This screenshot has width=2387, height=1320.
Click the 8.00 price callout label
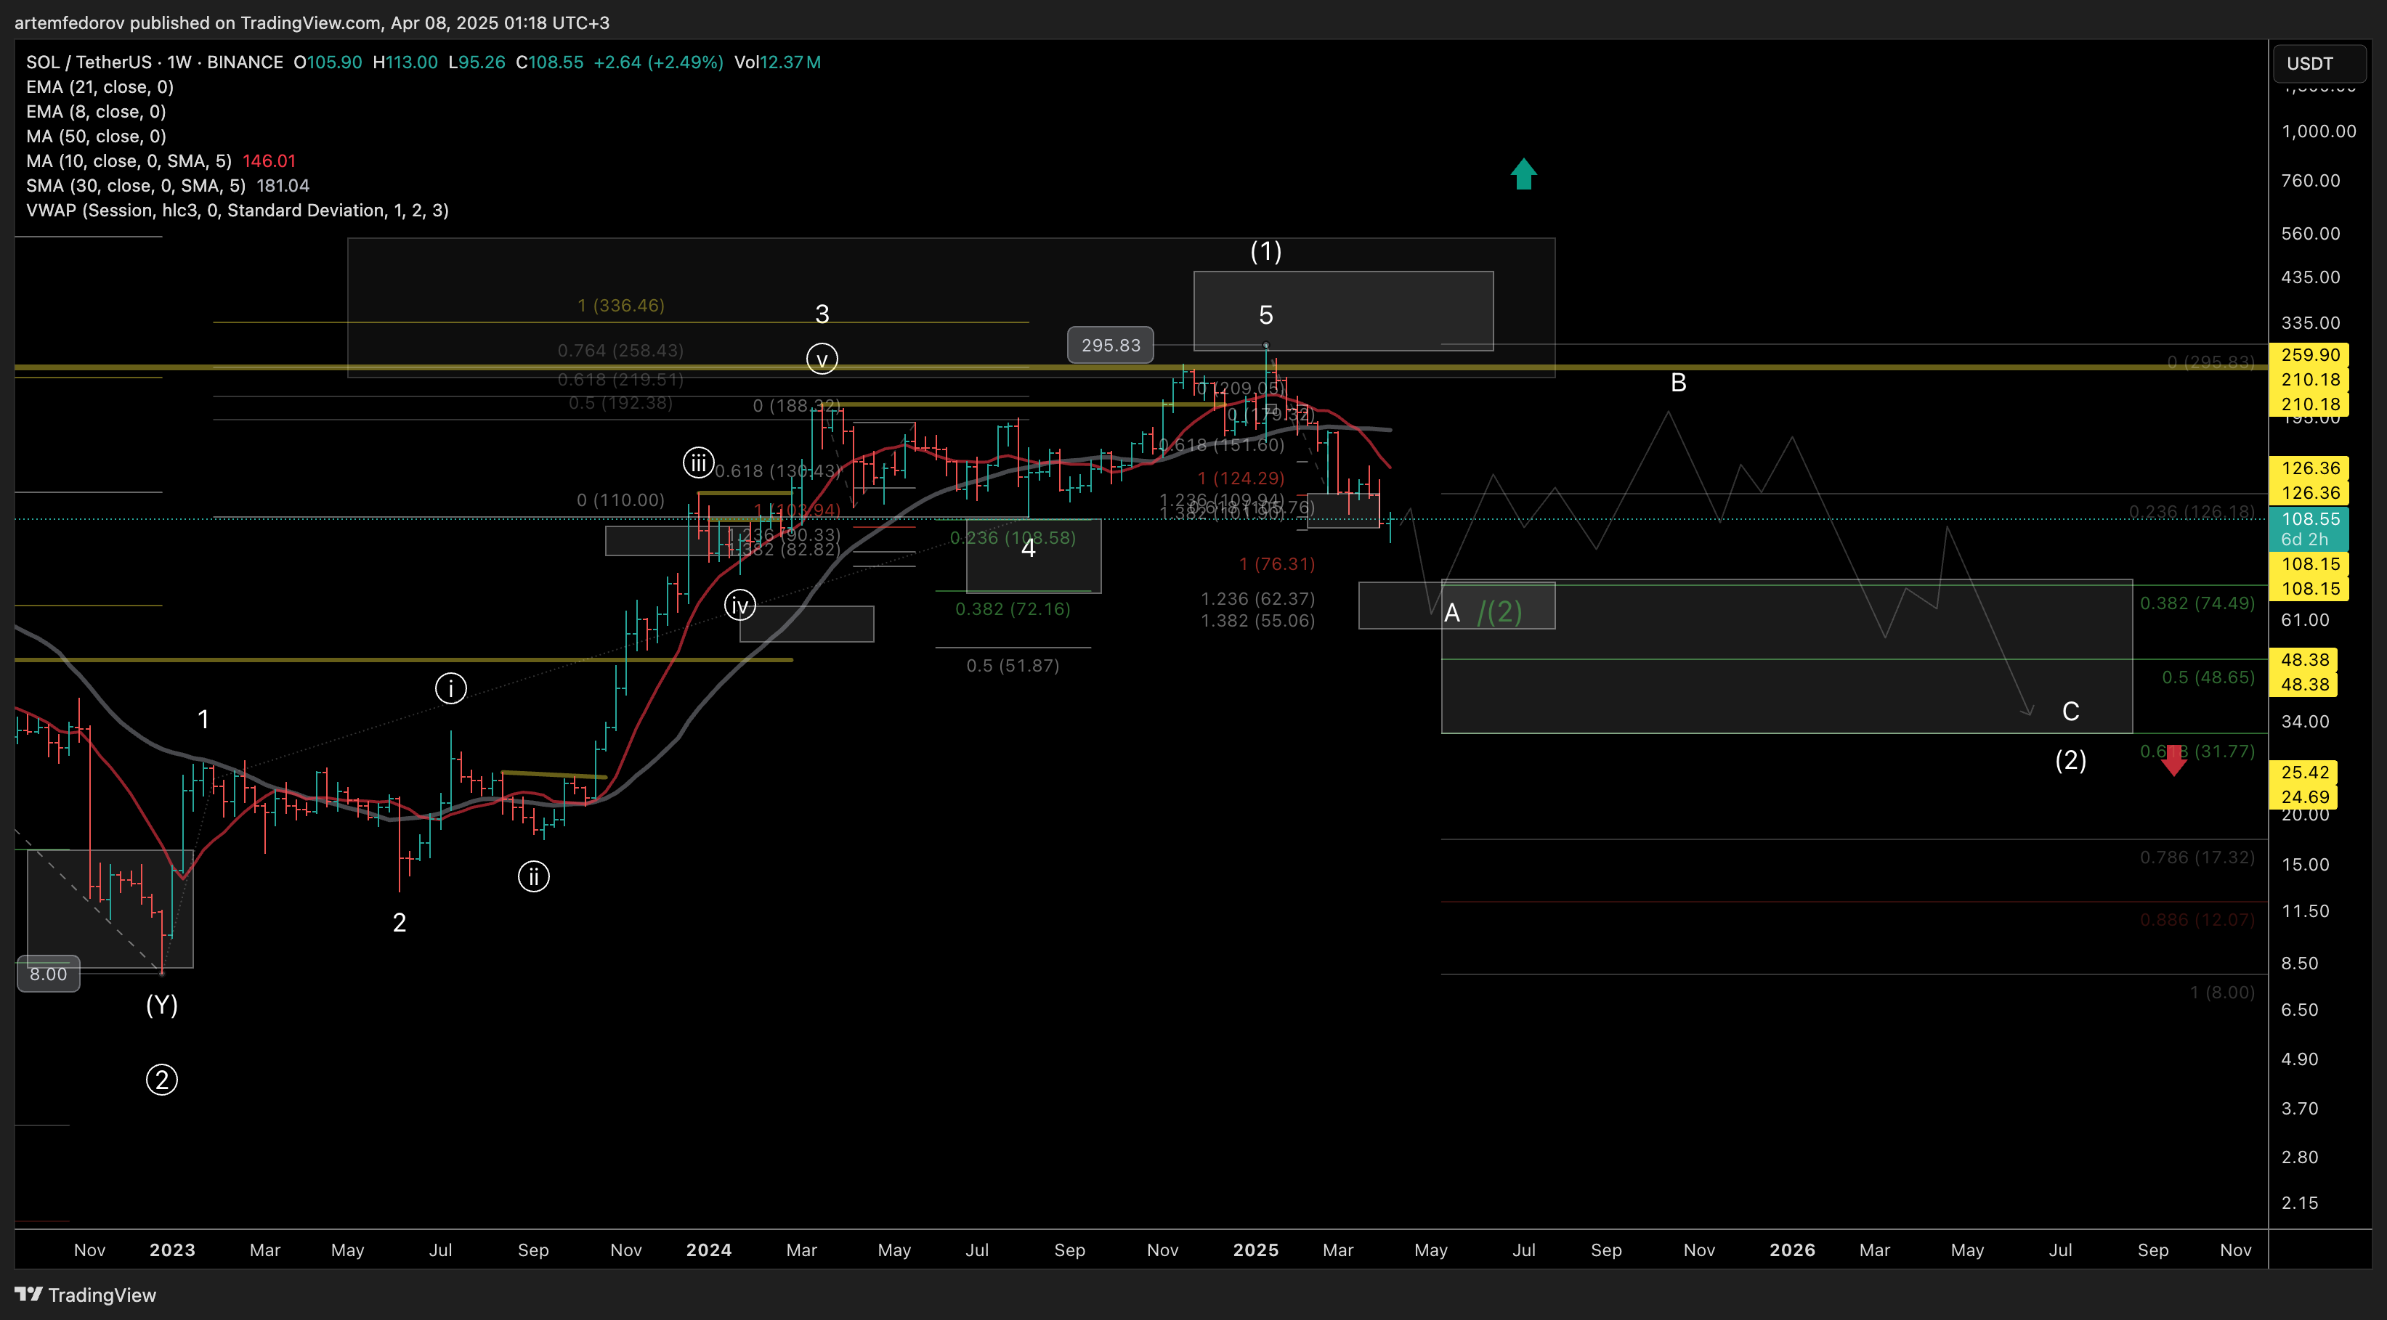click(48, 974)
